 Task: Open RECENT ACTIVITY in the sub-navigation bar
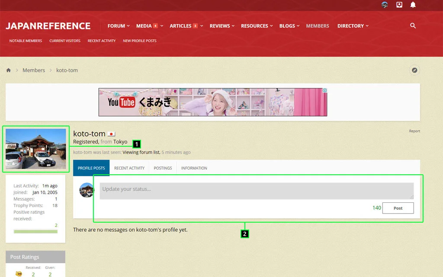pyautogui.click(x=101, y=41)
